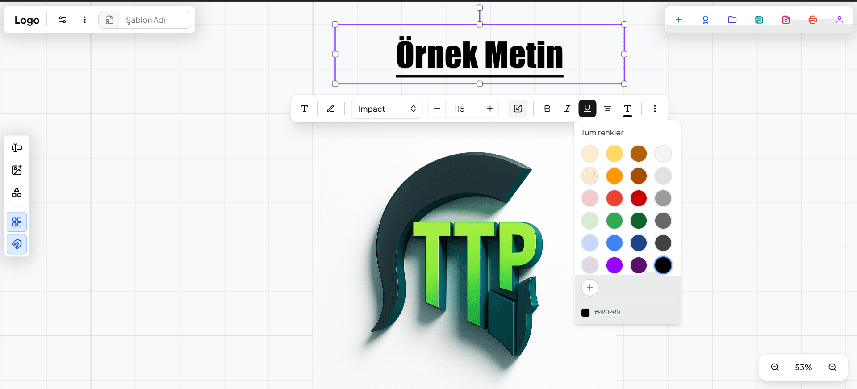Open the folder icon in top toolbar
The image size is (857, 389).
732,20
